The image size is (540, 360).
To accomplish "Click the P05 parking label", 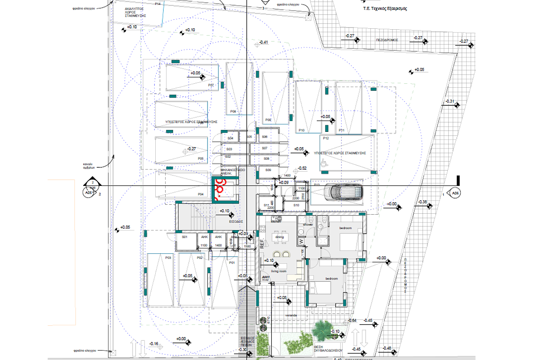I will (x=201, y=158).
